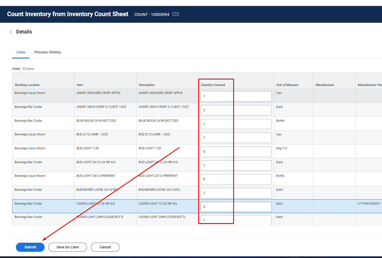Image resolution: width=382 pixels, height=258 pixels.
Task: Expand the Details section chevron
Action: [x=11, y=32]
